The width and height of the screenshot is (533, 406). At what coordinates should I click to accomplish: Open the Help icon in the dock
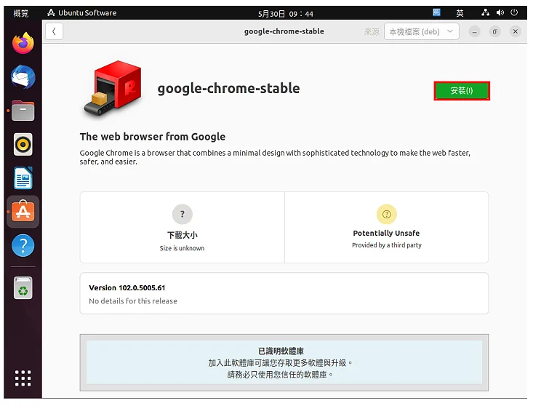coord(23,245)
